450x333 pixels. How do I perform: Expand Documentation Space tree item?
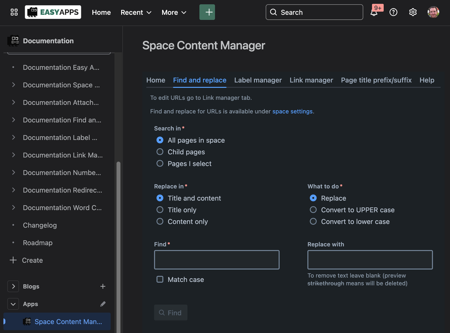[x=14, y=85]
